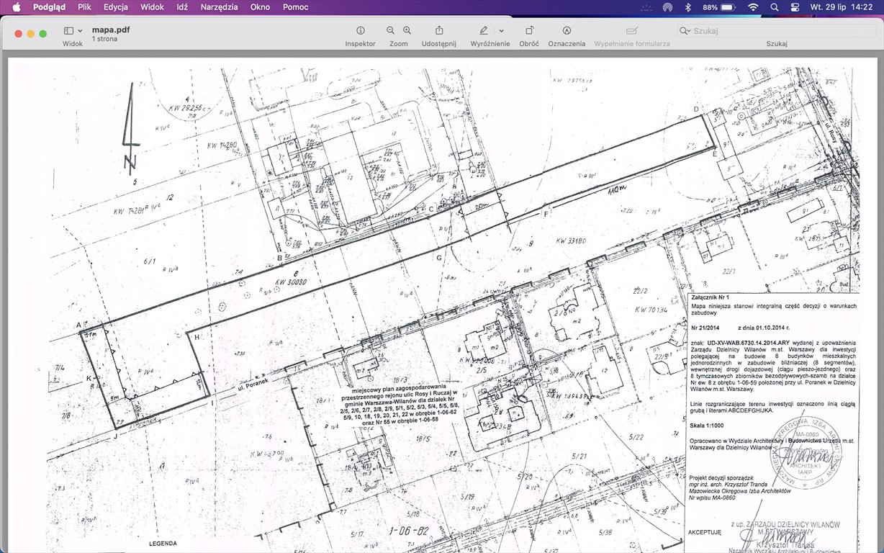Click the '1 strona' page count subtitle
The height and width of the screenshot is (553, 884).
(104, 39)
